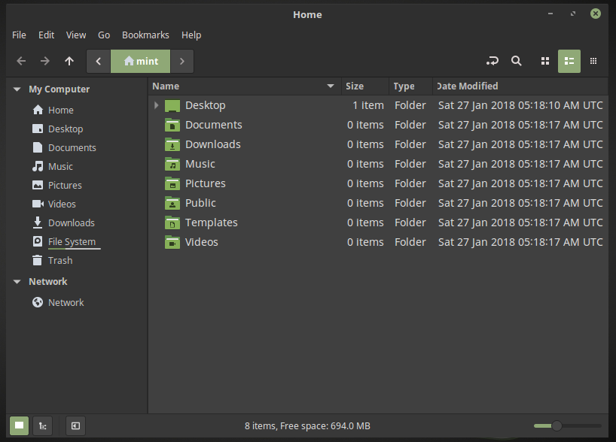The height and width of the screenshot is (442, 616).
Task: Activate the search icon in the toolbar
Action: point(517,61)
